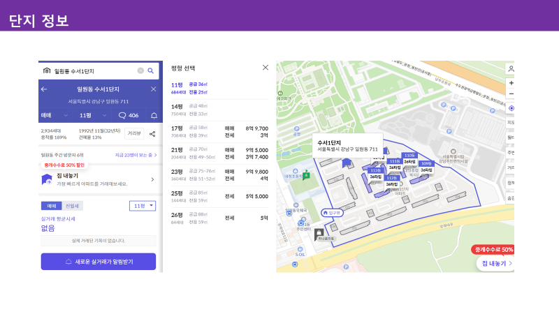Click the user profile icon on map
Screen dimensions: 559x314
(x=511, y=68)
